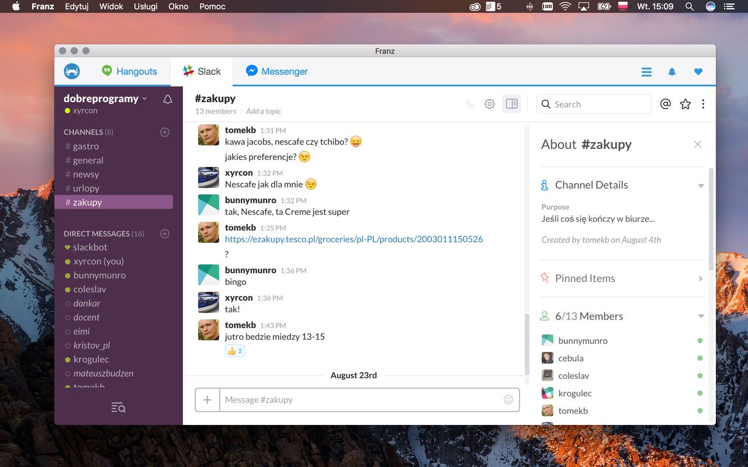The height and width of the screenshot is (467, 748).
Task: Open mentions with the @ icon
Action: pyautogui.click(x=666, y=104)
